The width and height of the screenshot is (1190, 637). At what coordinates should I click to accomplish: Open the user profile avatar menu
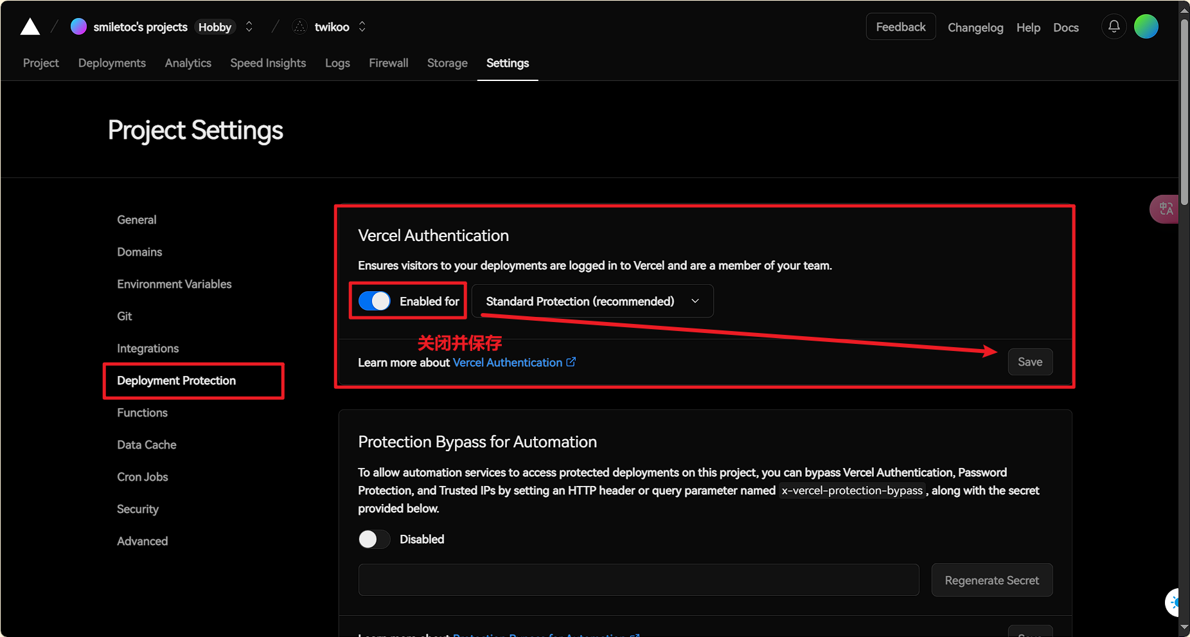[1146, 26]
